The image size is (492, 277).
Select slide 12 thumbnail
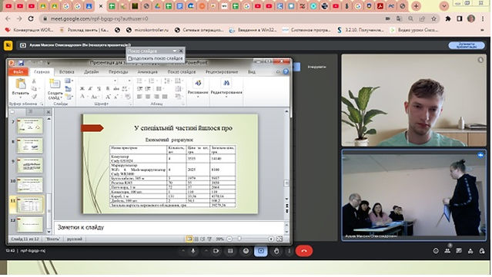tap(30, 224)
